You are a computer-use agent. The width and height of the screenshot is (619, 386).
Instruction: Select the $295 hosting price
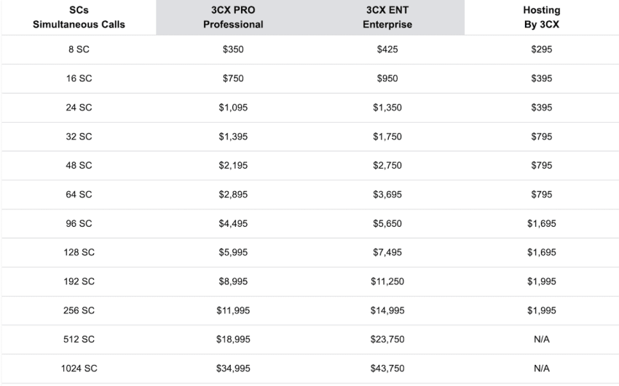pos(542,49)
